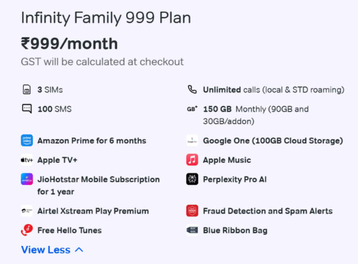Select the Apple Music icon
Image resolution: width=358 pixels, height=264 pixels.
[x=192, y=160]
